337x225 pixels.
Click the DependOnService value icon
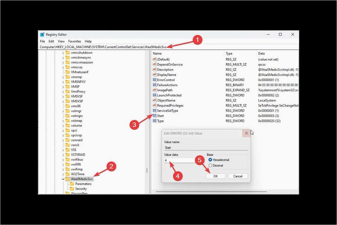(x=154, y=64)
